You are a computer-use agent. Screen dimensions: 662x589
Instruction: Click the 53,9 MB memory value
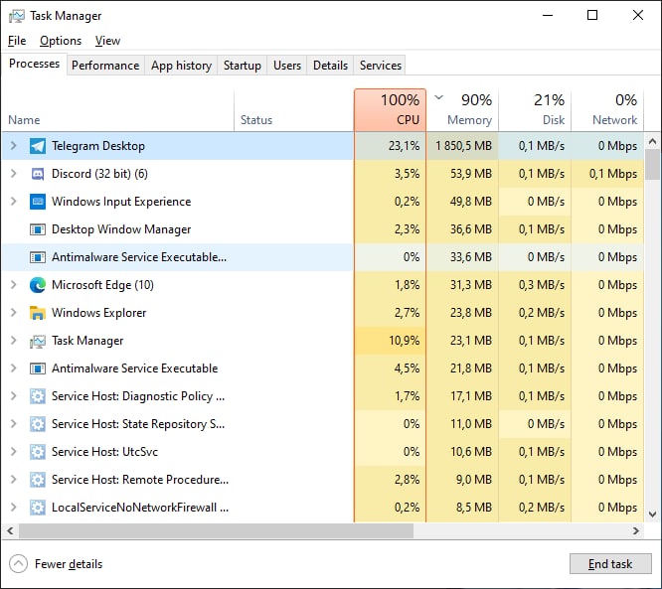[471, 174]
